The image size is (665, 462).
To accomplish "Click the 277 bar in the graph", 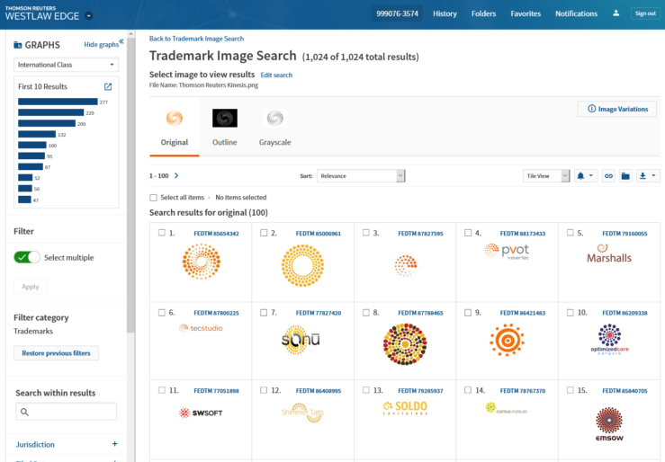I will [58, 102].
